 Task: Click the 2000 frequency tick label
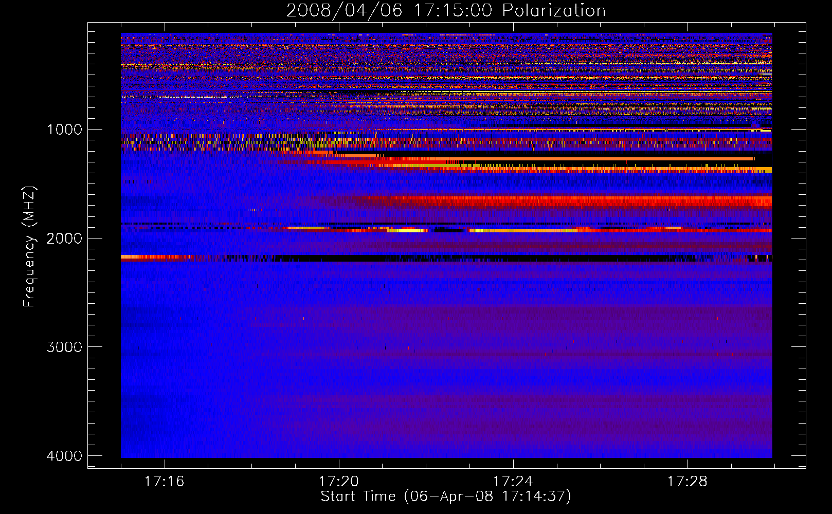pos(64,238)
